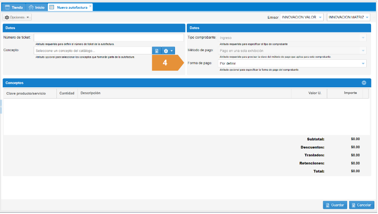
Task: Click the Inicio home icon
Action: [x=31, y=7]
